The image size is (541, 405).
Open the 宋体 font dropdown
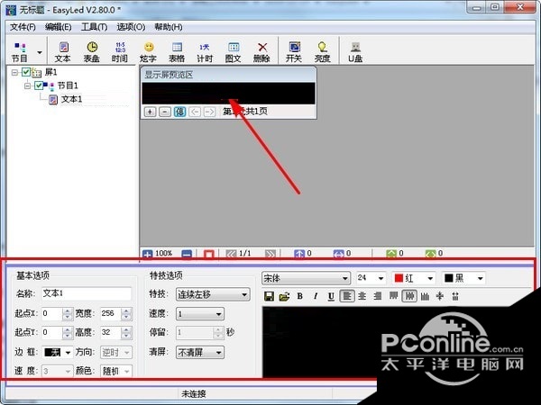pyautogui.click(x=306, y=278)
